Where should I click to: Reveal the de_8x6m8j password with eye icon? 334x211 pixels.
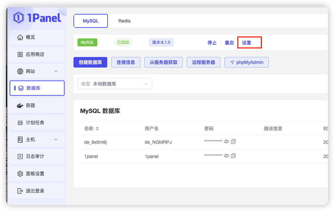[226, 141]
